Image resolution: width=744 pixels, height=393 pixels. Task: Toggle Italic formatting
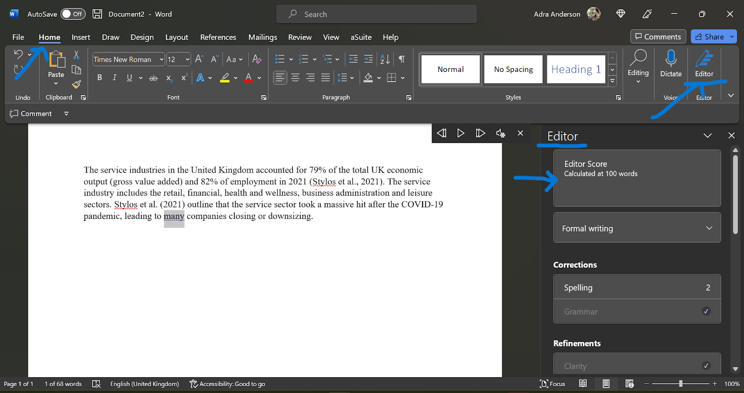tap(114, 78)
